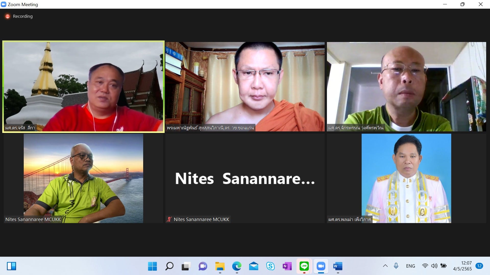Click the muted microphone icon on Nites Sanannaree tile
The image size is (490, 275).
(x=169, y=219)
